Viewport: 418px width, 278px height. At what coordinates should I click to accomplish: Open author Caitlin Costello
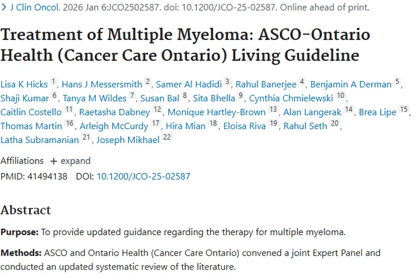click(x=31, y=112)
